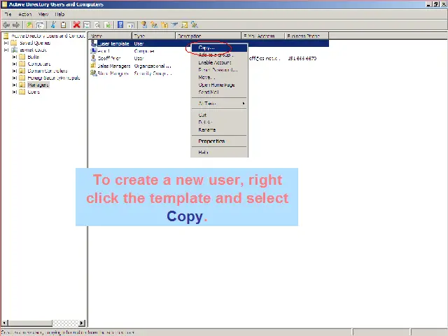Click the Properties toolbar icon
The width and height of the screenshot is (448, 336).
[87, 25]
